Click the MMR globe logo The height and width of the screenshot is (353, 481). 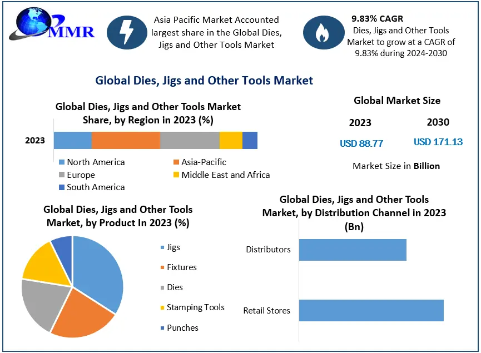(52, 24)
